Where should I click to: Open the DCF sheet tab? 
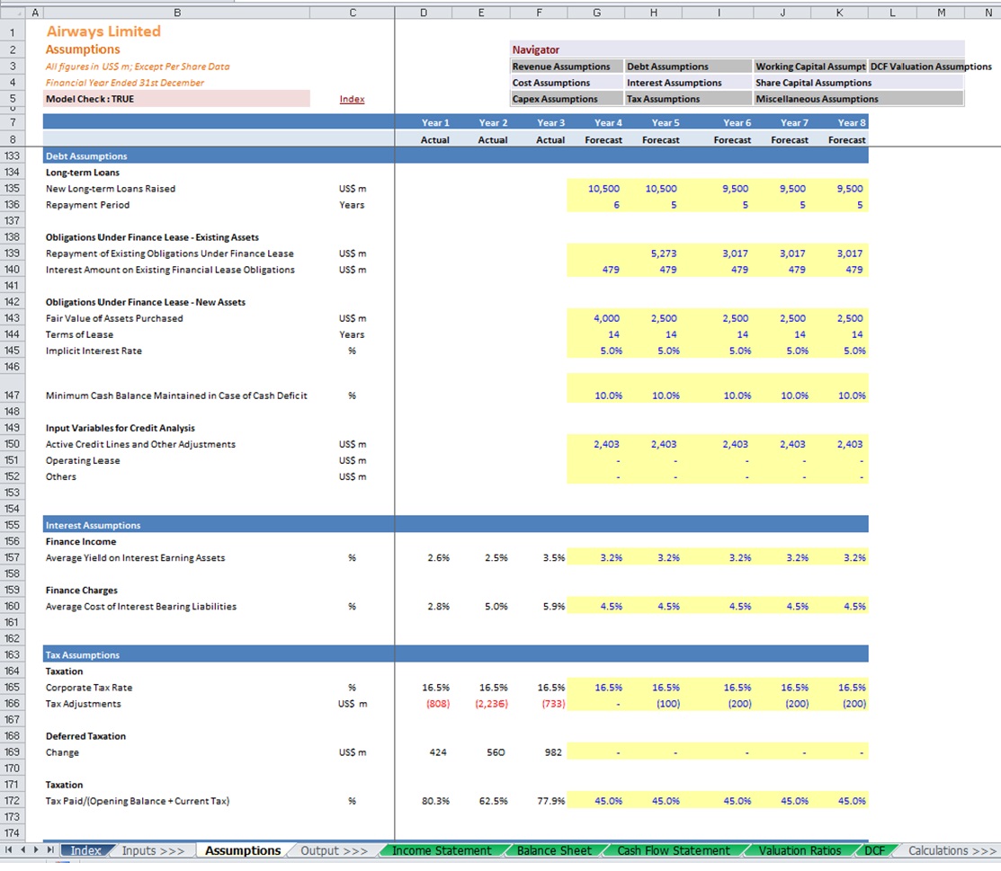click(x=874, y=850)
